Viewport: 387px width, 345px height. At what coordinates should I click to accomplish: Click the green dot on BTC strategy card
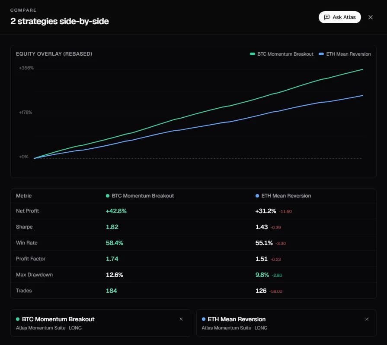(x=18, y=319)
